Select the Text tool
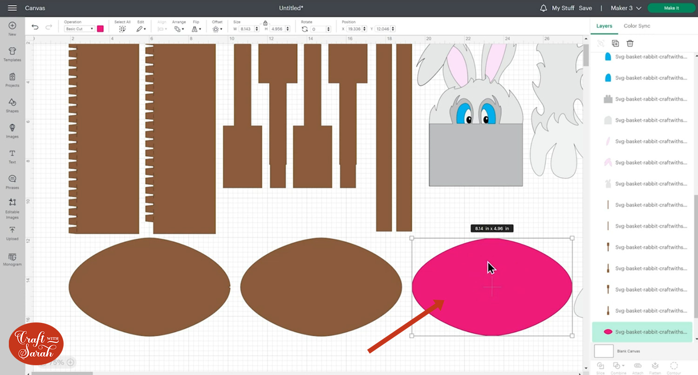 (x=12, y=156)
